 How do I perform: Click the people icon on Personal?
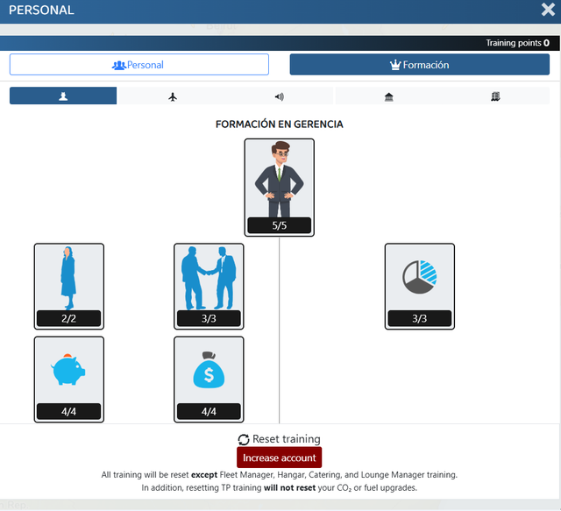[x=119, y=65]
